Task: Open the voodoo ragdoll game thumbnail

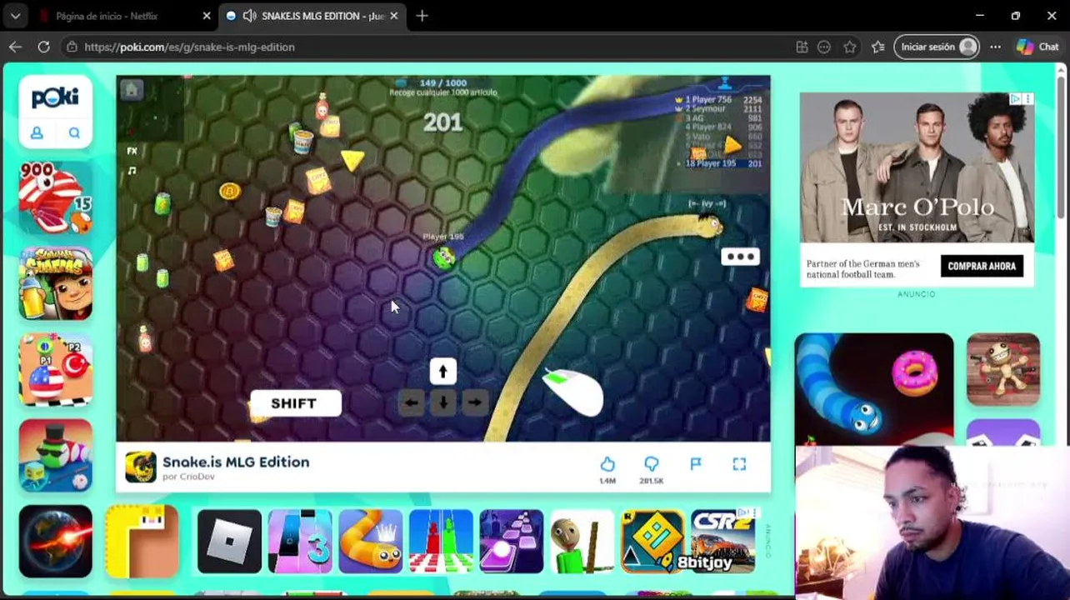Action: (1003, 370)
